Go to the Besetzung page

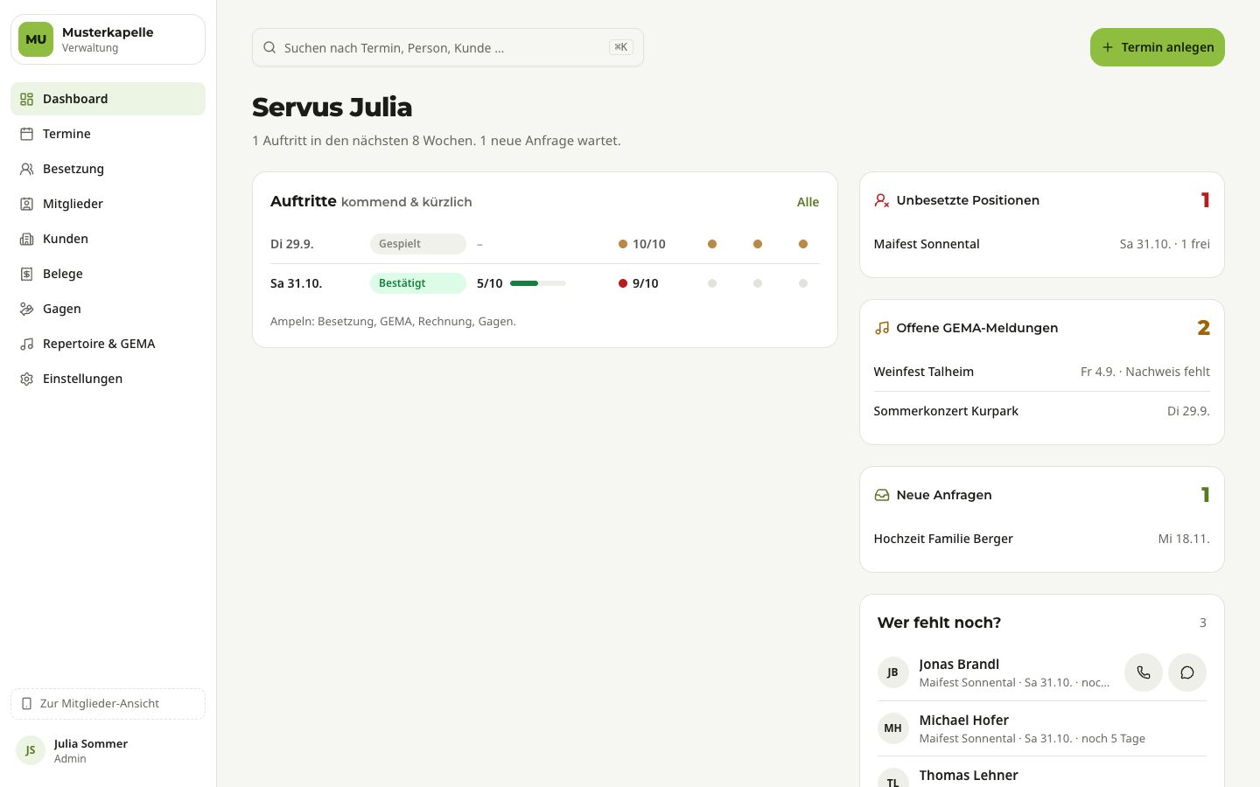point(108,169)
